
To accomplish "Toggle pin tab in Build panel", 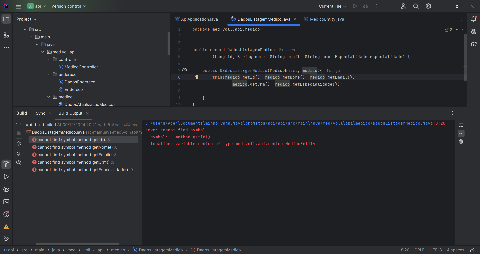I will pyautogui.click(x=19, y=154).
